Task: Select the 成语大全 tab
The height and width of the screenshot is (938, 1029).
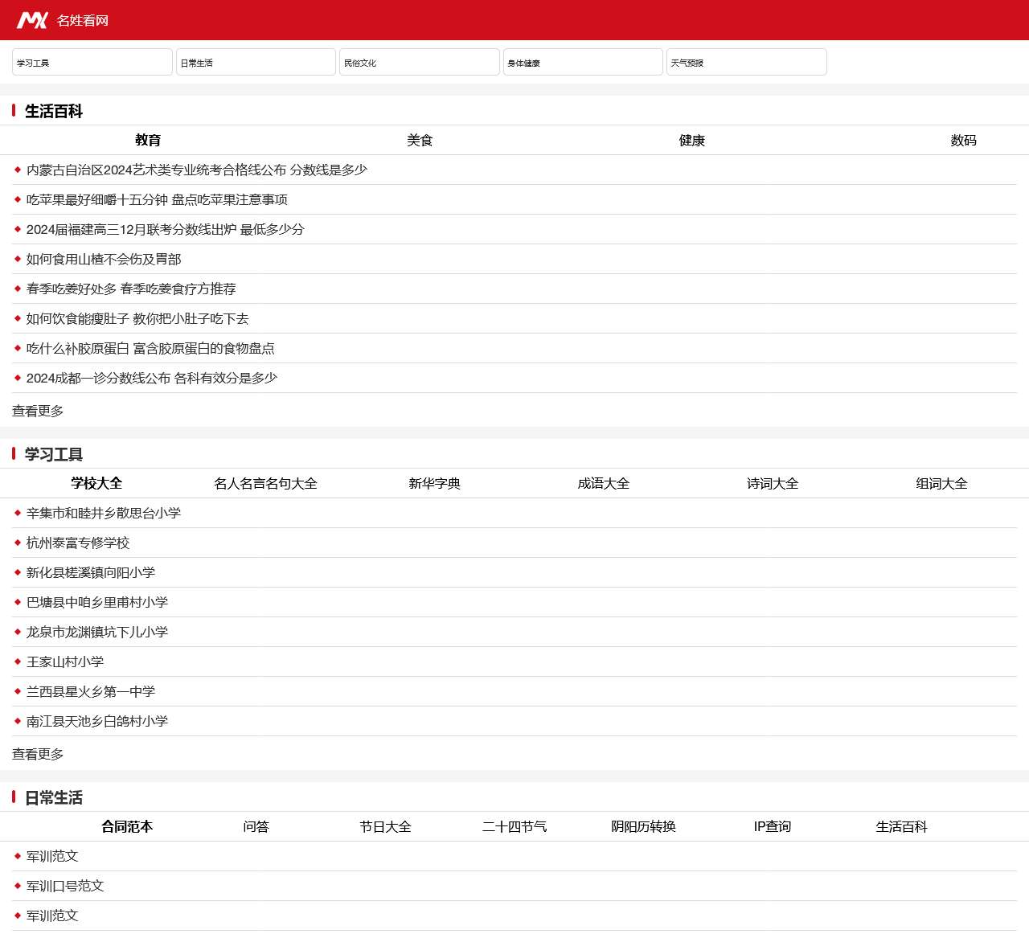Action: point(603,483)
